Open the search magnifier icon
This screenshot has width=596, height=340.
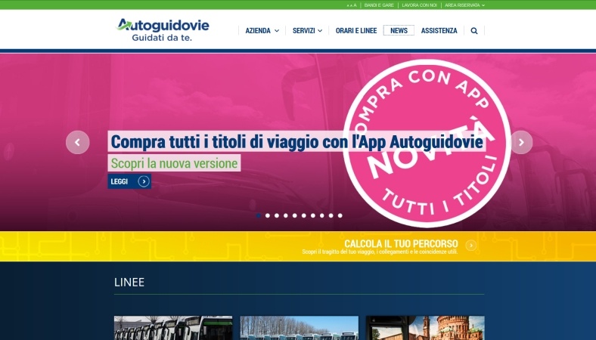(x=474, y=31)
